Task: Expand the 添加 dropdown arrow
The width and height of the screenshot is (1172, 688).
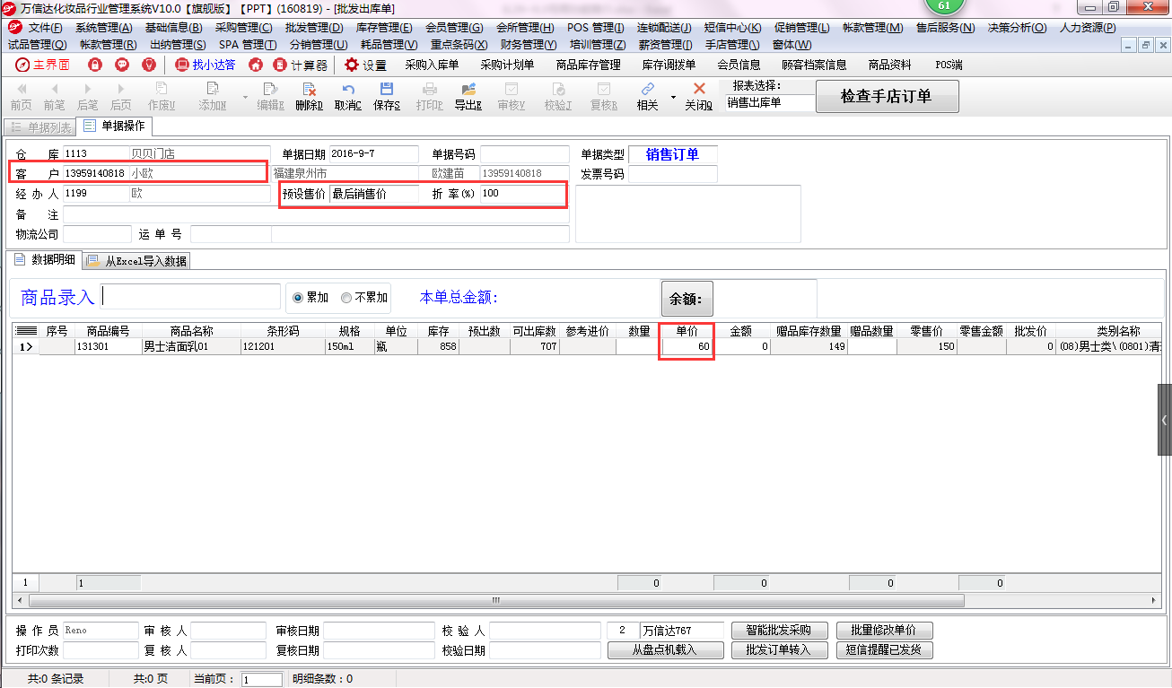Action: click(245, 97)
